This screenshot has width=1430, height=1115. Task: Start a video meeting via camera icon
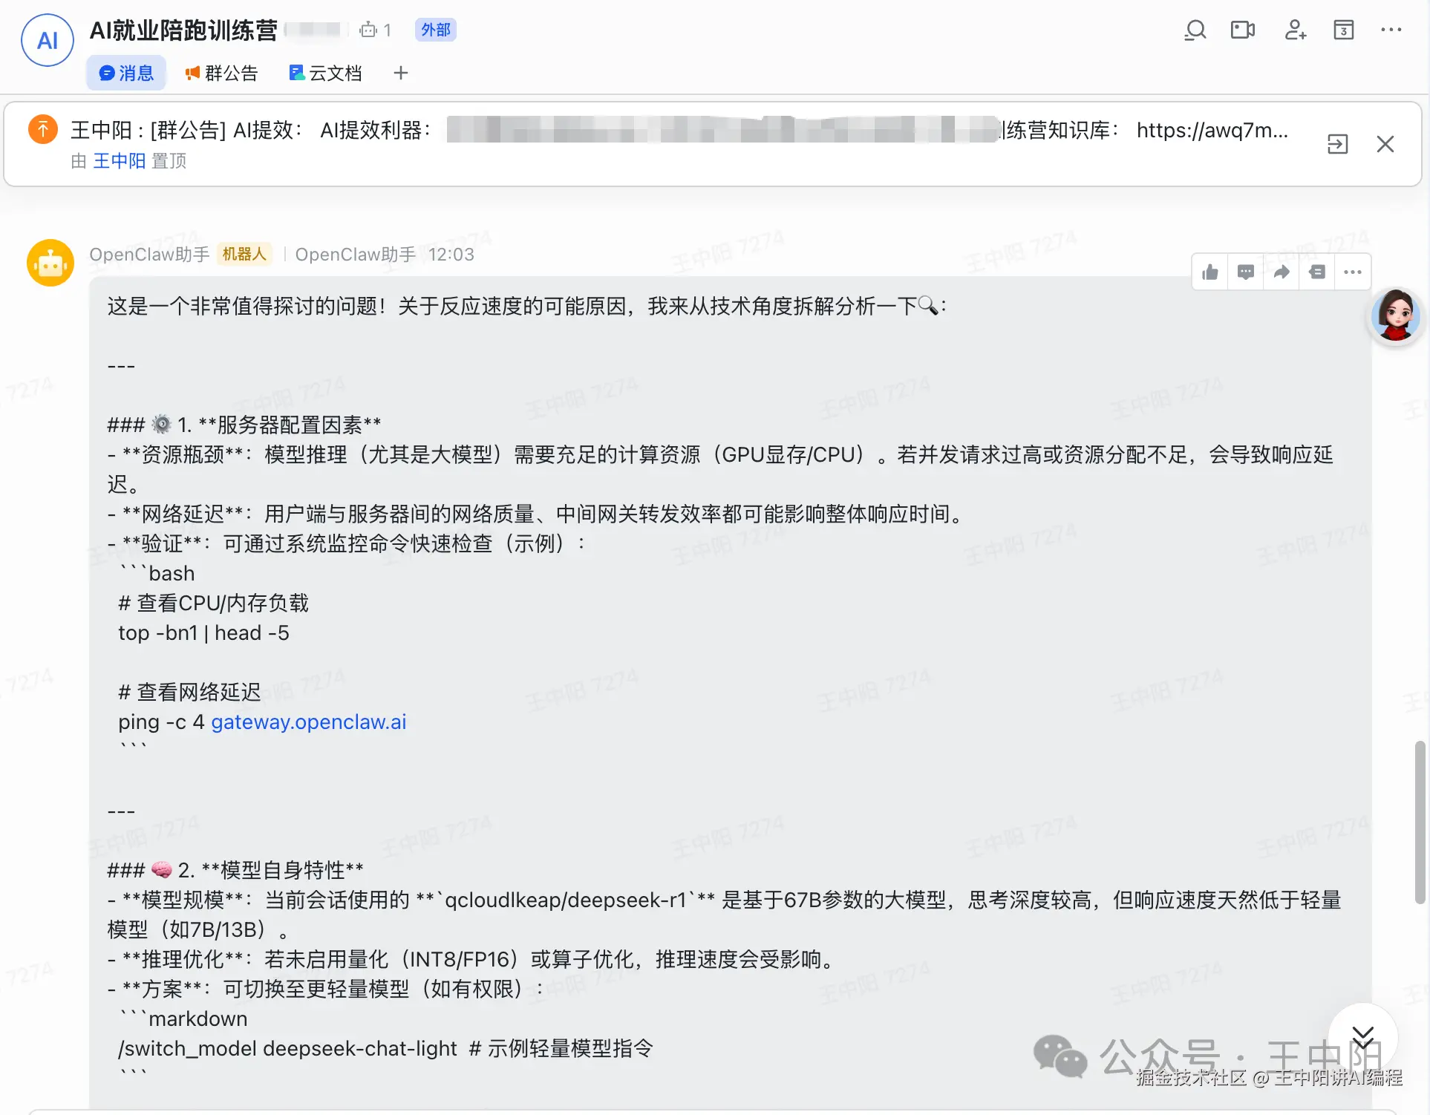click(x=1242, y=30)
